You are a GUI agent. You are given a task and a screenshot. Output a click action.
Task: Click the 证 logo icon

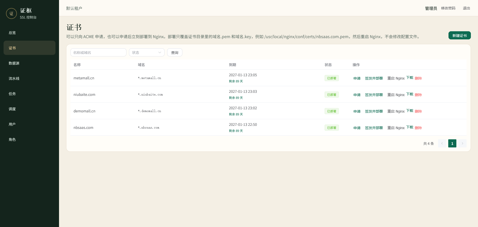11,13
